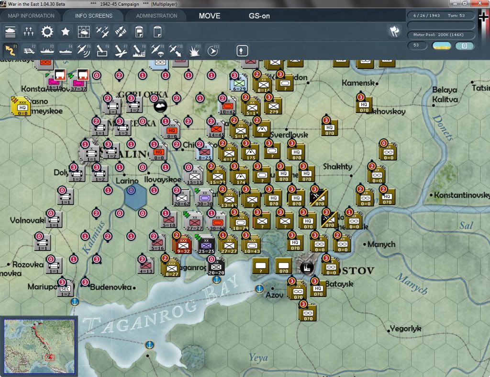490x377 pixels.
Task: Open the Order of Battle tank list icon
Action: (x=10, y=32)
